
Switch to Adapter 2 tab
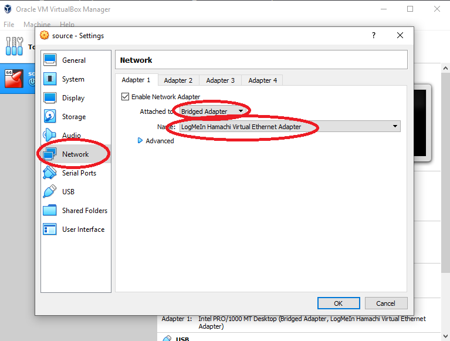tap(178, 80)
